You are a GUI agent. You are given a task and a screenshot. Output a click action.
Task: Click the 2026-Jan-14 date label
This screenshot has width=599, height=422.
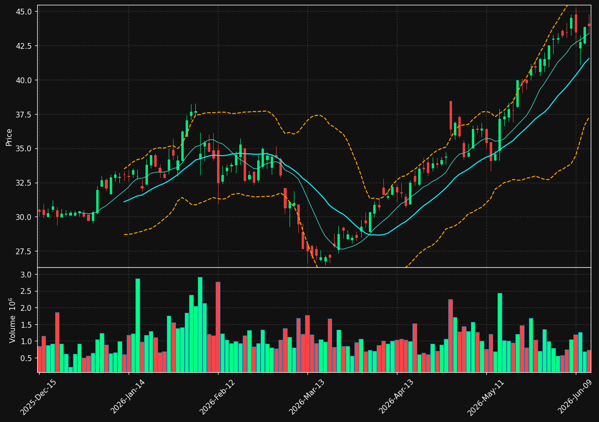pos(128,397)
